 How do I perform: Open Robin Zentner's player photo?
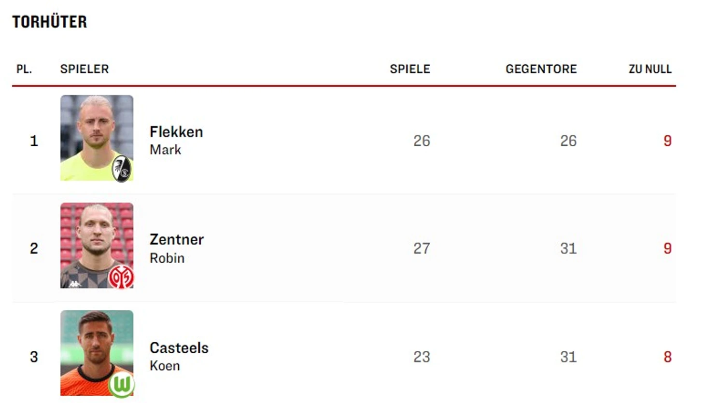click(x=97, y=246)
